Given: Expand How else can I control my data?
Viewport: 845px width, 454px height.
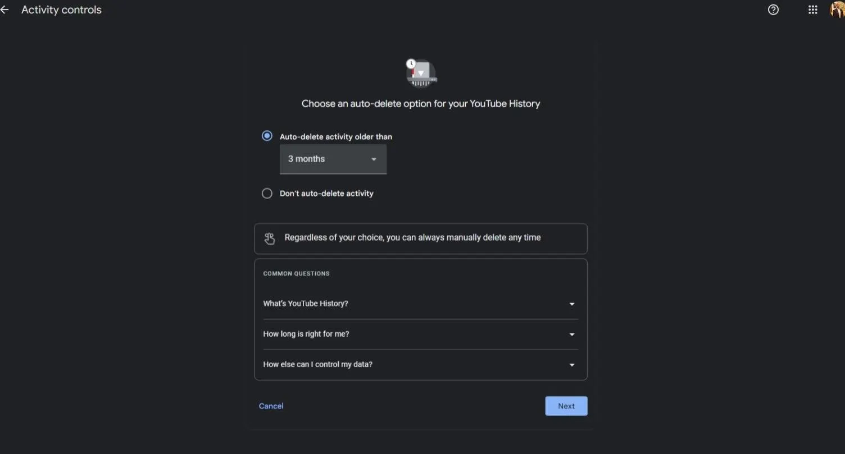Looking at the screenshot, I should (x=317, y=364).
